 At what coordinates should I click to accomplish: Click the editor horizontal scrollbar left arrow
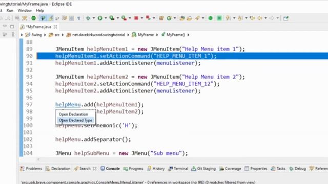38,159
